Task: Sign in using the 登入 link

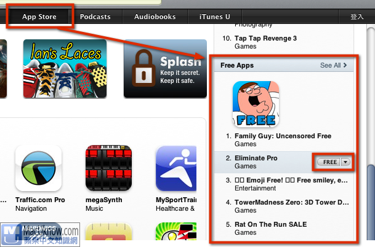Action: (x=357, y=17)
